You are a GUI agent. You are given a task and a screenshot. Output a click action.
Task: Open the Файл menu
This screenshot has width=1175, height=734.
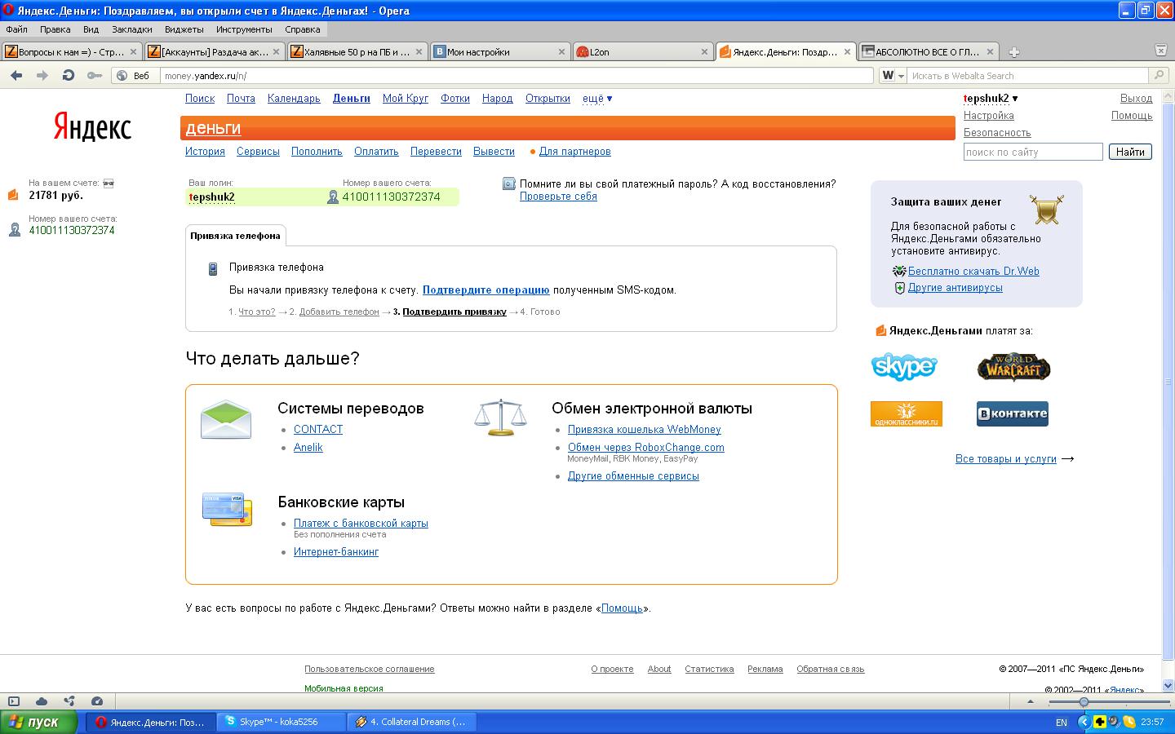coord(16,29)
